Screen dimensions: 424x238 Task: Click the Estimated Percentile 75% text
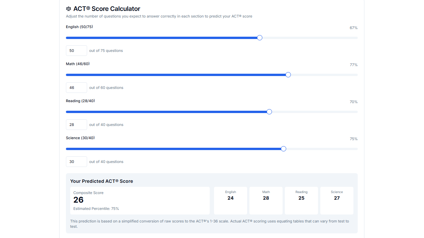click(96, 209)
